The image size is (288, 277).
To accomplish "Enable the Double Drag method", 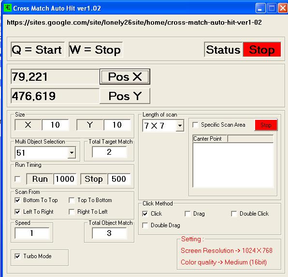I will pos(145,225).
